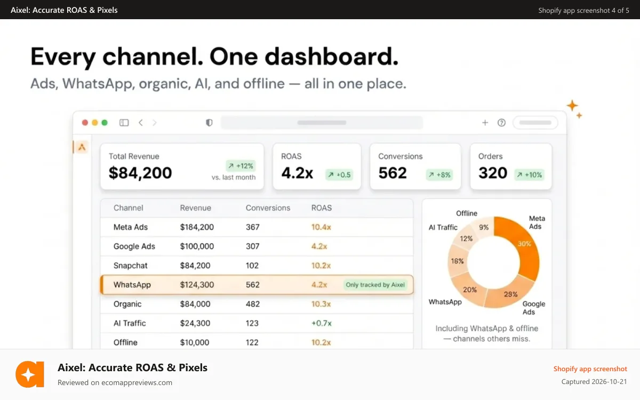Sort table by the ROAS column header

coord(322,208)
